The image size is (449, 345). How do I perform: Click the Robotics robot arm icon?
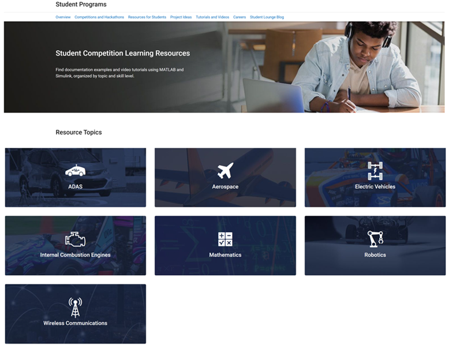pyautogui.click(x=375, y=239)
